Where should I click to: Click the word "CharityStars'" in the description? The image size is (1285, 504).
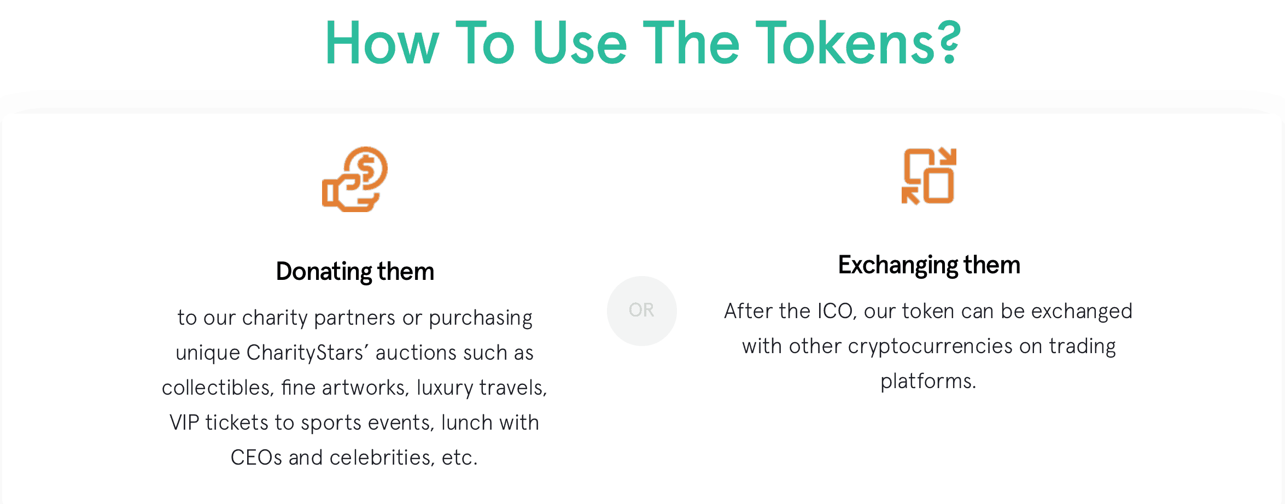(307, 353)
